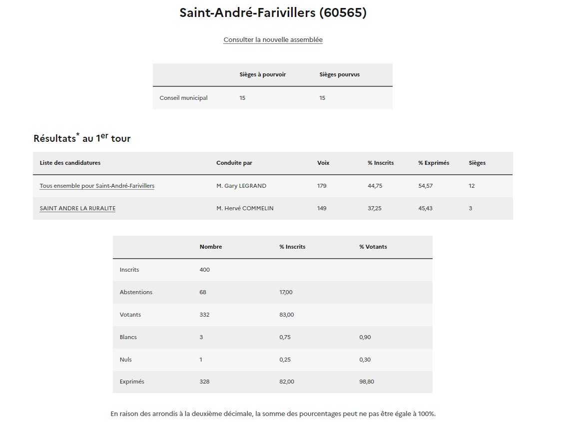Select the candidate name M. Hervé COMMELIN
This screenshot has height=422, width=561.
click(x=245, y=208)
